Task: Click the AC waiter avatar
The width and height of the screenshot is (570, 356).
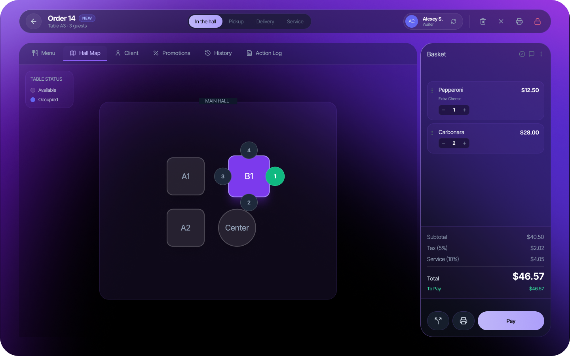Action: click(x=412, y=21)
